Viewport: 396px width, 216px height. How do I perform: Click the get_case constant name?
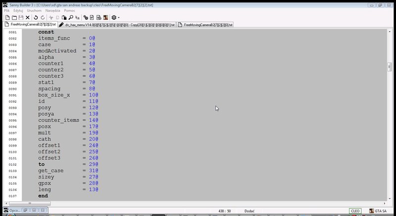click(51, 171)
